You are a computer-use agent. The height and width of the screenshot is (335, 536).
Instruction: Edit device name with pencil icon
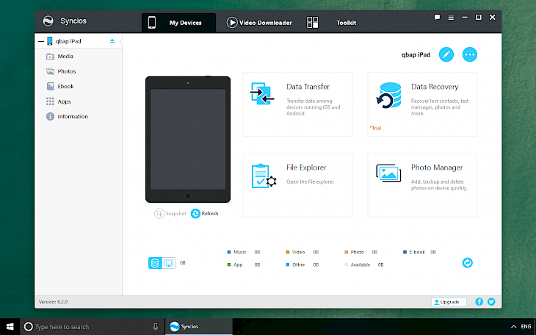(446, 54)
